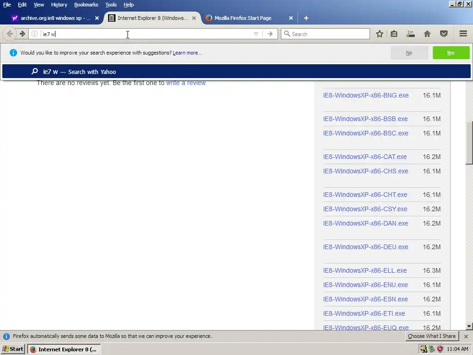Click the first system tray icon
473x355 pixels.
click(423, 349)
